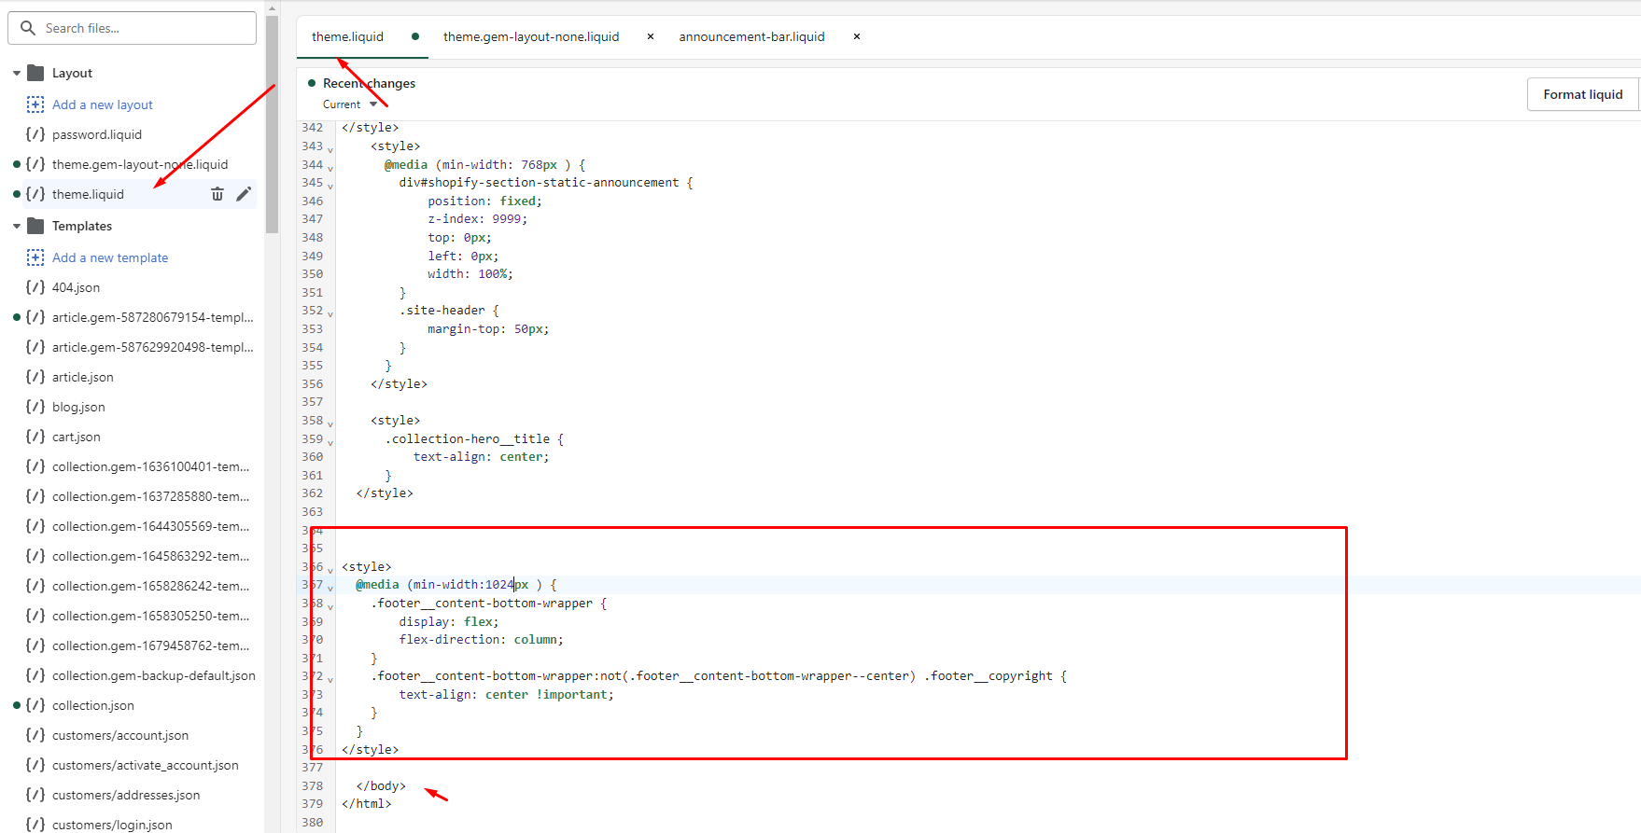Open article.json template

(83, 377)
